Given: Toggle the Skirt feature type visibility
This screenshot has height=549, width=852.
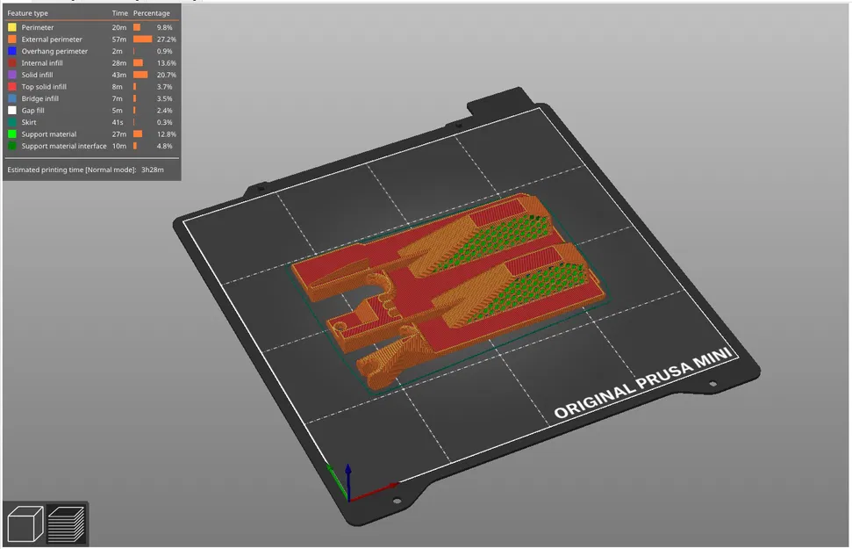Looking at the screenshot, I should tap(27, 122).
